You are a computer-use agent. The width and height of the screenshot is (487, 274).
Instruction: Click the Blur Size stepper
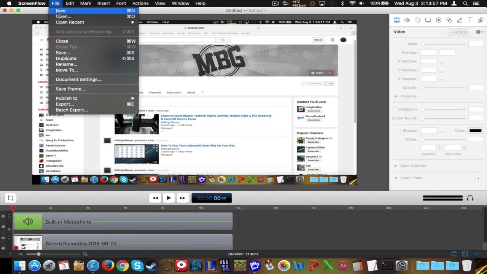click(463, 148)
